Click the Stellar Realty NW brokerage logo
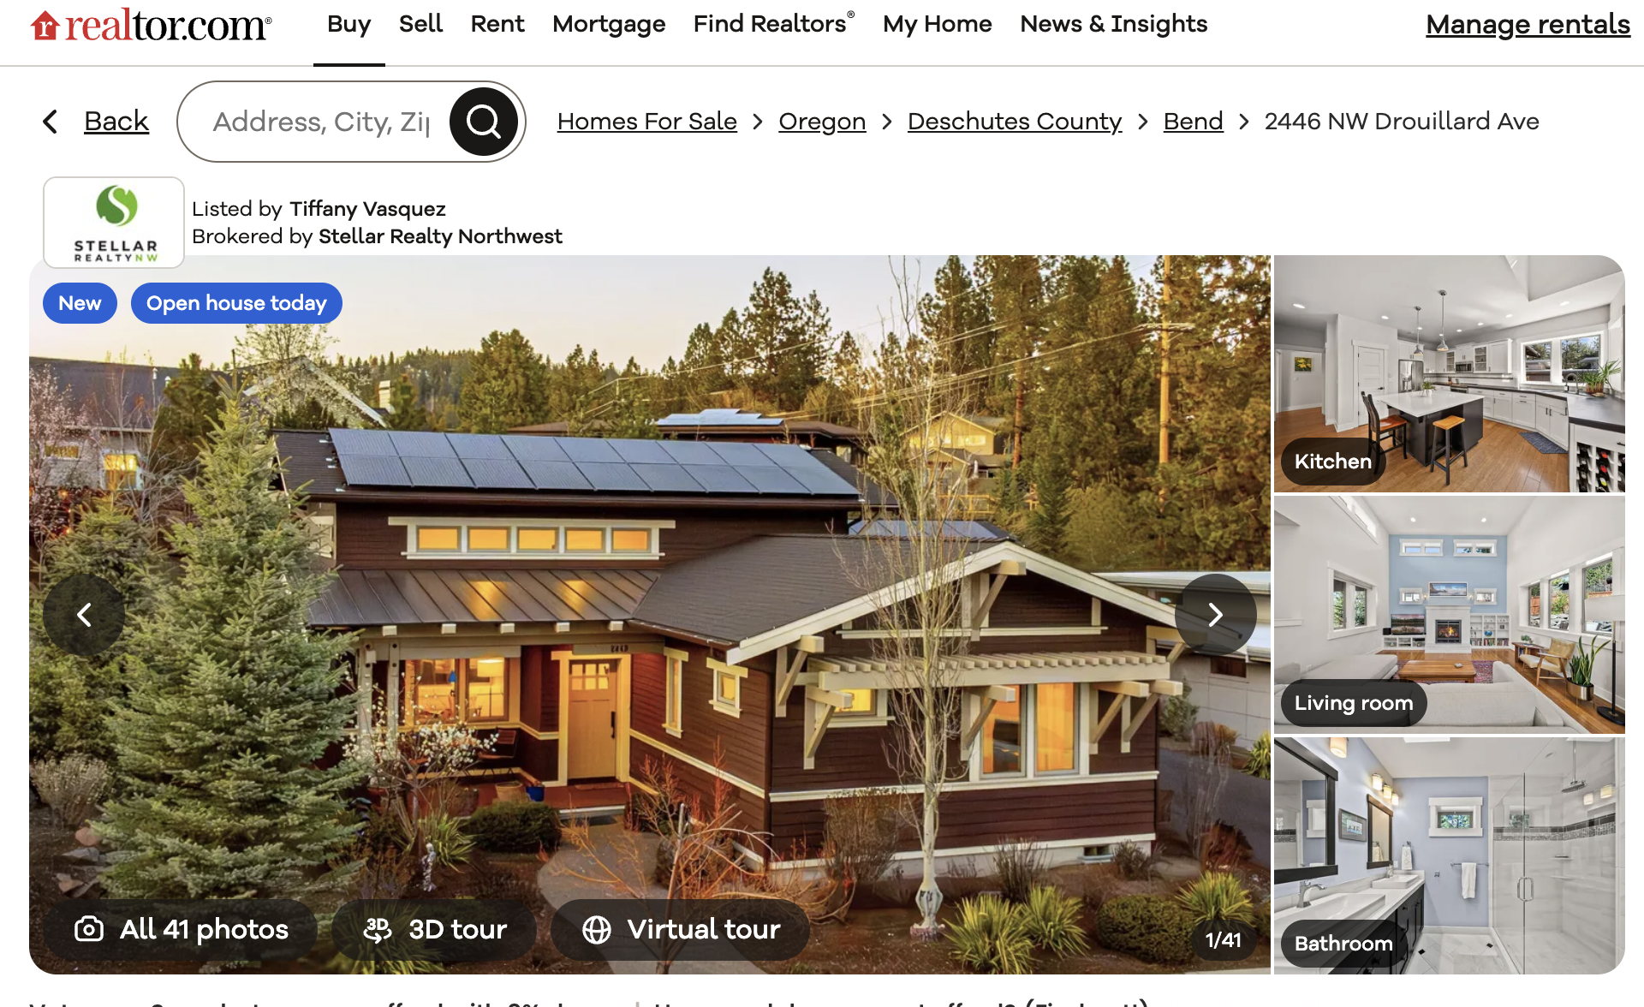The image size is (1644, 1007). tap(114, 223)
